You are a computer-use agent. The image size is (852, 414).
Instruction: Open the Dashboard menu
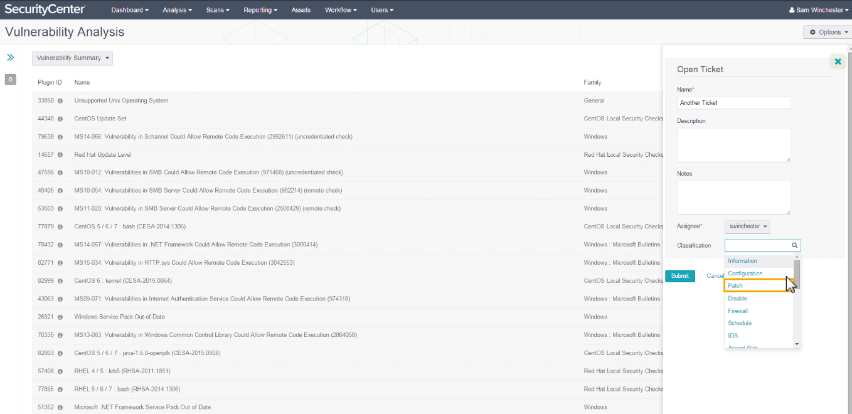[130, 10]
